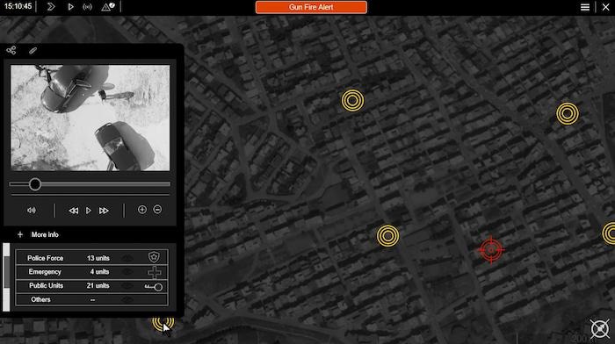Select the Emergency row label
Screen dimensions: 615x344
click(45, 271)
